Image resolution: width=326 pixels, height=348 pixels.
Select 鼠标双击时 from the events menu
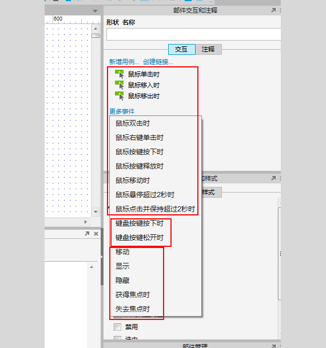tap(133, 123)
